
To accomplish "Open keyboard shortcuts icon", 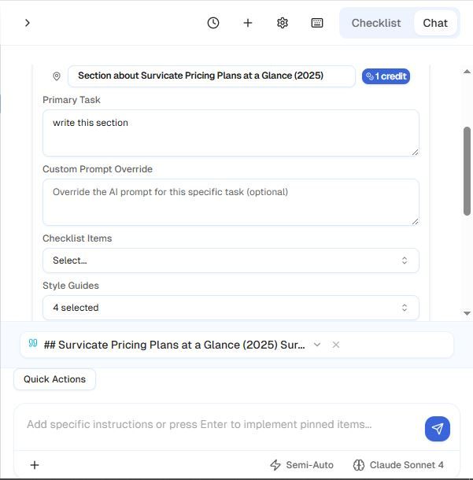I will [x=317, y=23].
